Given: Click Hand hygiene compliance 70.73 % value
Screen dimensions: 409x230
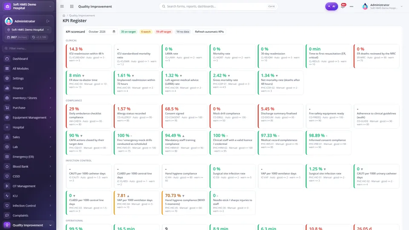Looking at the screenshot, I should [173, 195].
